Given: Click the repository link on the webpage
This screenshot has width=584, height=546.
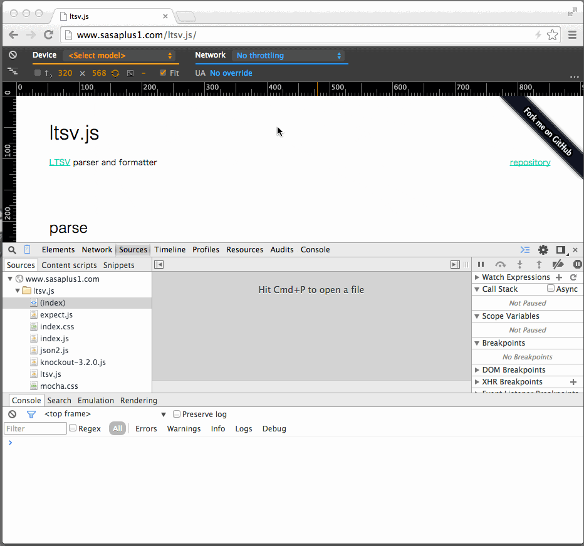Looking at the screenshot, I should click(x=529, y=162).
